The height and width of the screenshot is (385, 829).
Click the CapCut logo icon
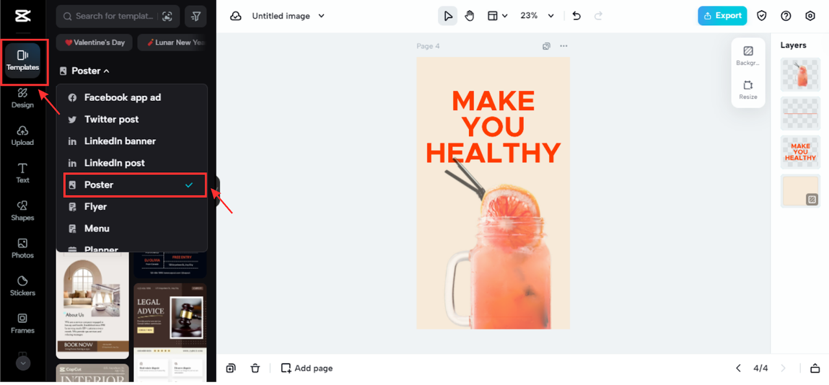[23, 16]
